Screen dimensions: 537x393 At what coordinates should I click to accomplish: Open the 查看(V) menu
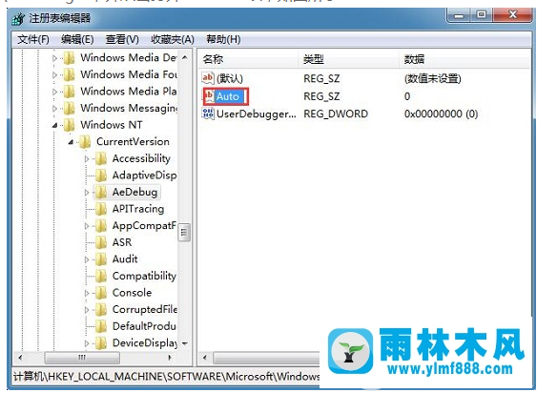pyautogui.click(x=122, y=39)
